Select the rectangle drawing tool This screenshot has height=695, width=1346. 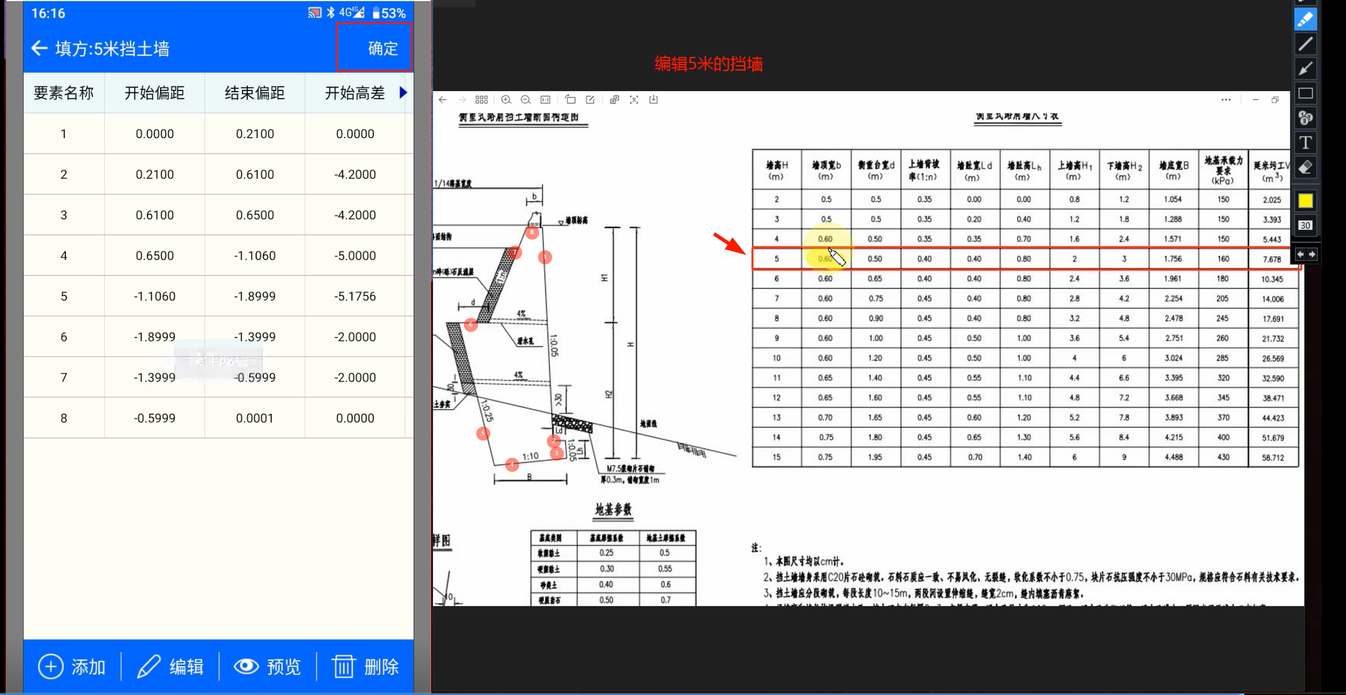[x=1305, y=93]
